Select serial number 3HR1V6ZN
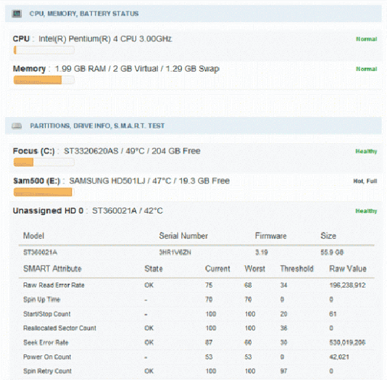The width and height of the screenshot is (387, 380). tap(175, 253)
